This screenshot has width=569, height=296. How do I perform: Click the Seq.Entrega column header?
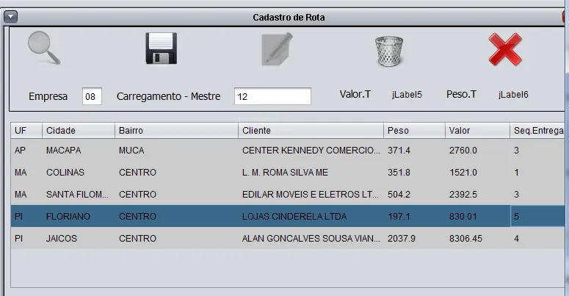(537, 131)
